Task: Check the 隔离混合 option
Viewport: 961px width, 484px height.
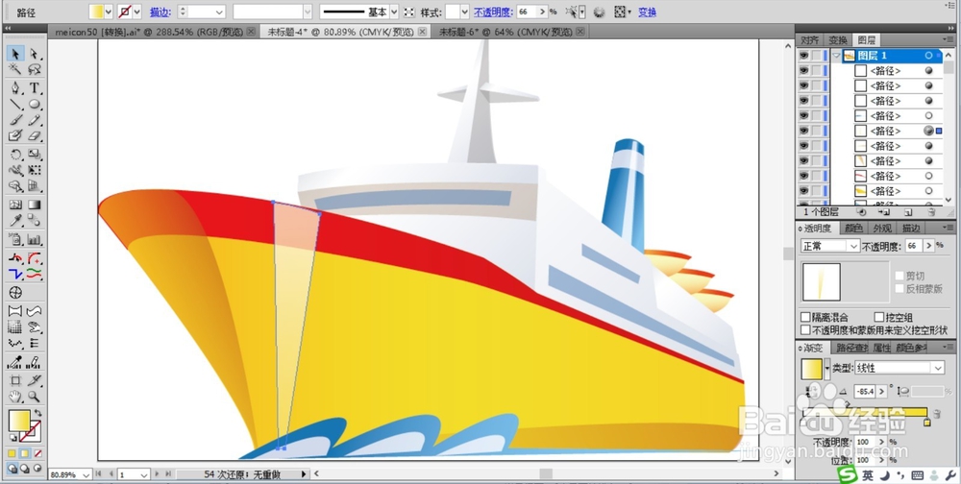Action: (x=805, y=317)
